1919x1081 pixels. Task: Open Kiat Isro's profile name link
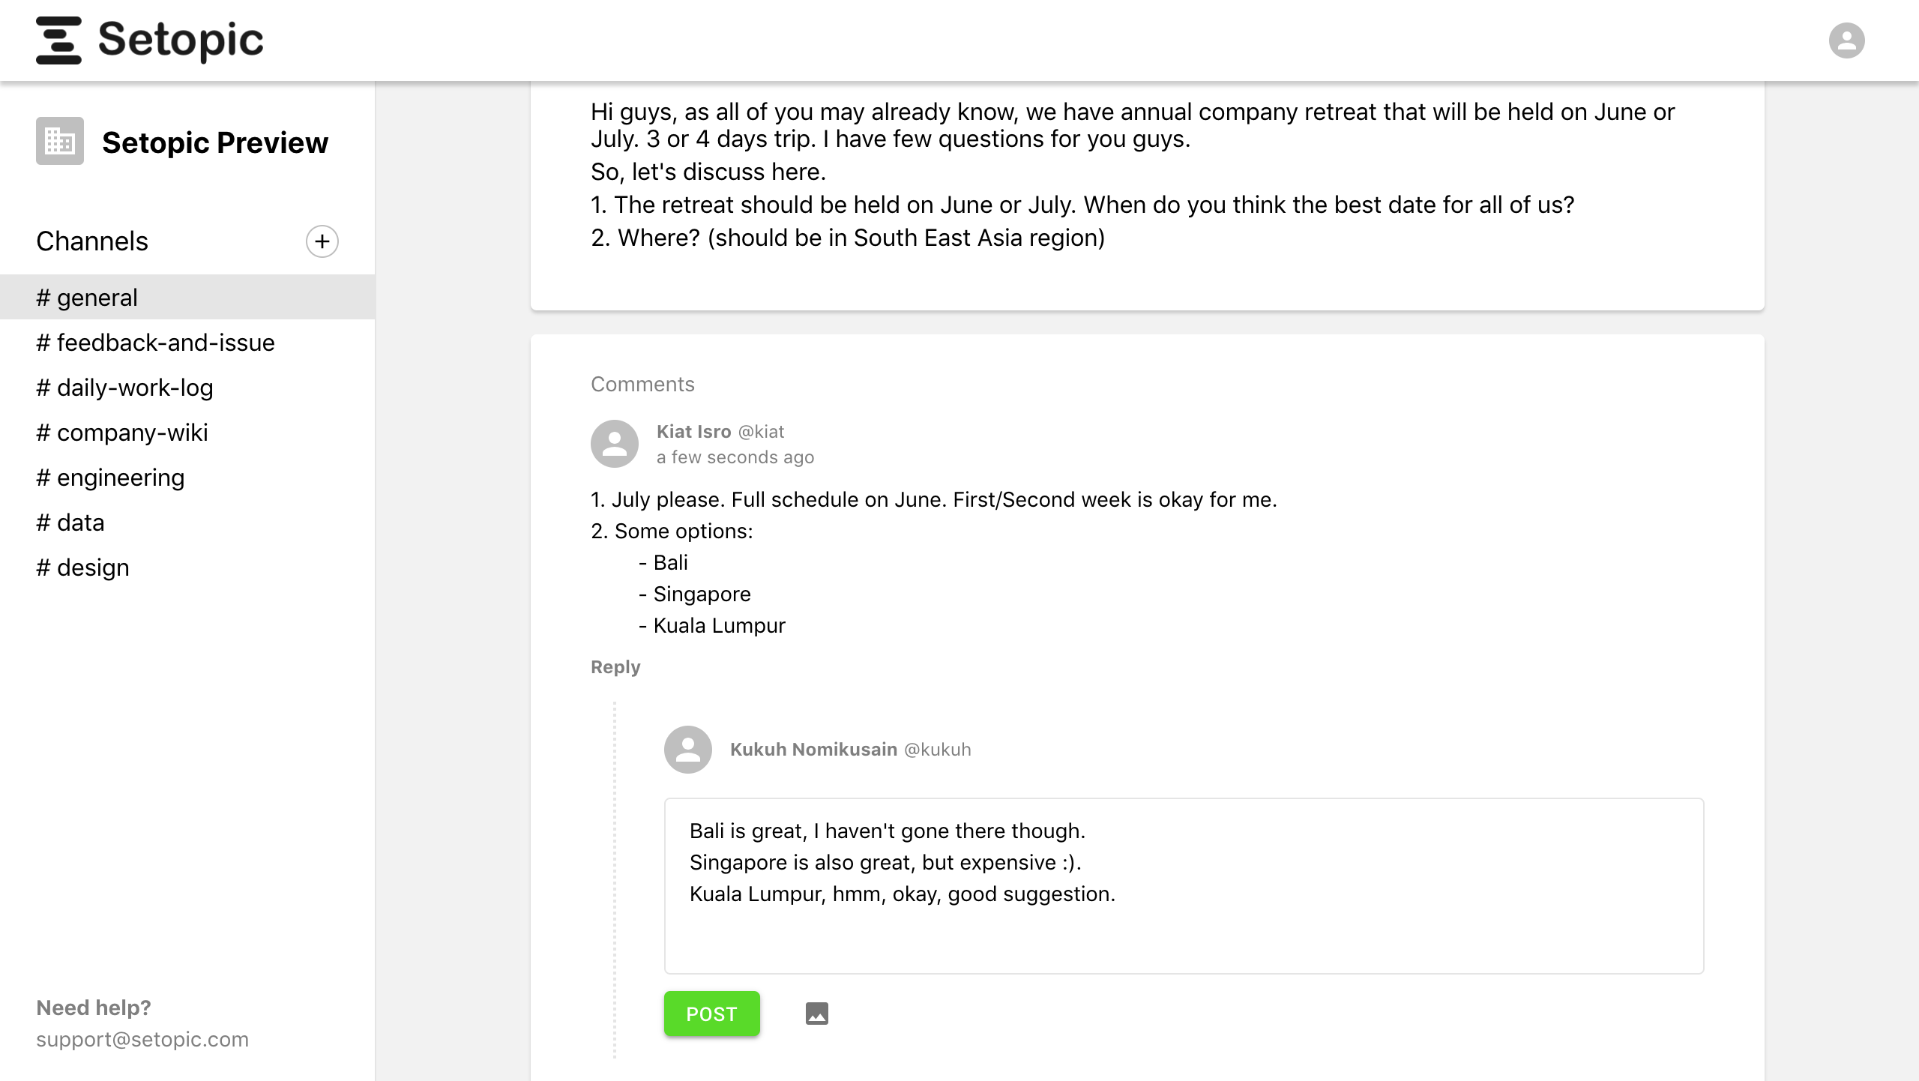point(693,432)
